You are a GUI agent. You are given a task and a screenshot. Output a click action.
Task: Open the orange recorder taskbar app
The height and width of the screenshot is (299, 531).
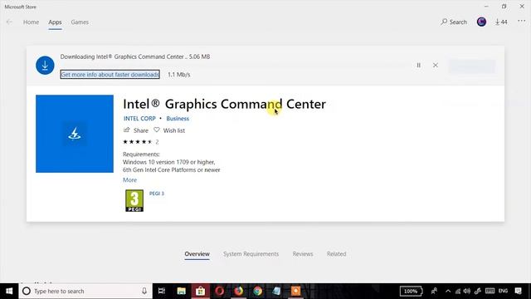pos(295,292)
